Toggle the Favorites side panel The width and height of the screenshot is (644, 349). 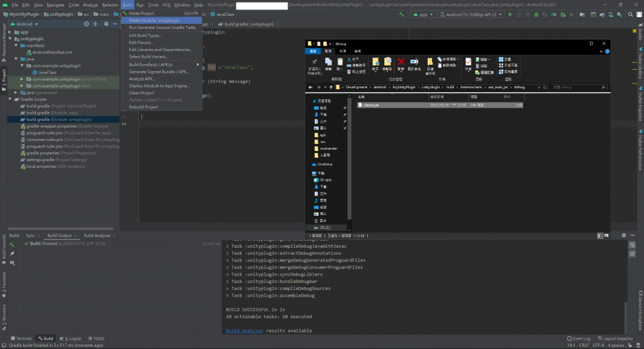tap(4, 285)
